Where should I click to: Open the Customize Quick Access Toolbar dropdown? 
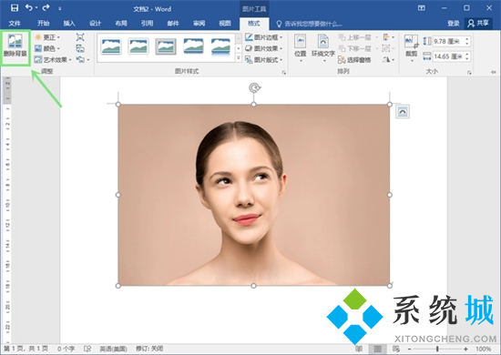point(60,8)
